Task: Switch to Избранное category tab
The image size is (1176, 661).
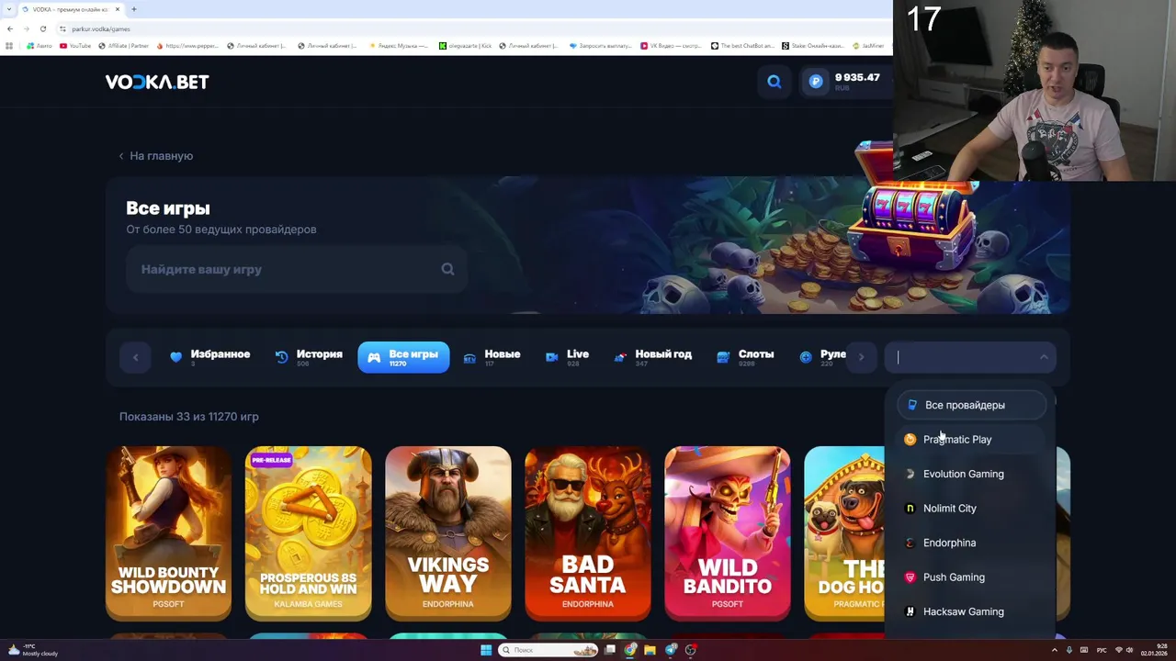Action: [210, 357]
